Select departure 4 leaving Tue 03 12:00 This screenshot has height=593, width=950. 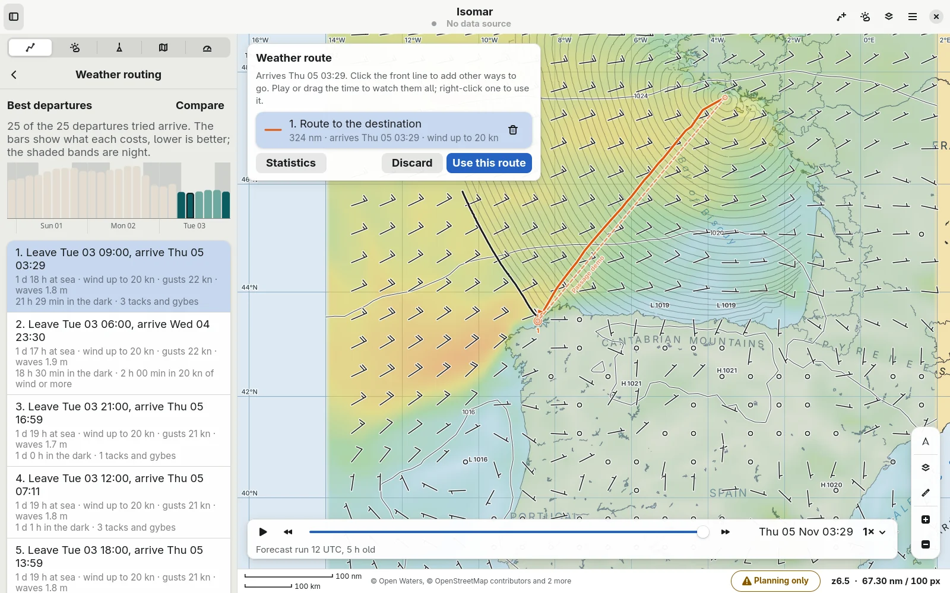point(119,502)
